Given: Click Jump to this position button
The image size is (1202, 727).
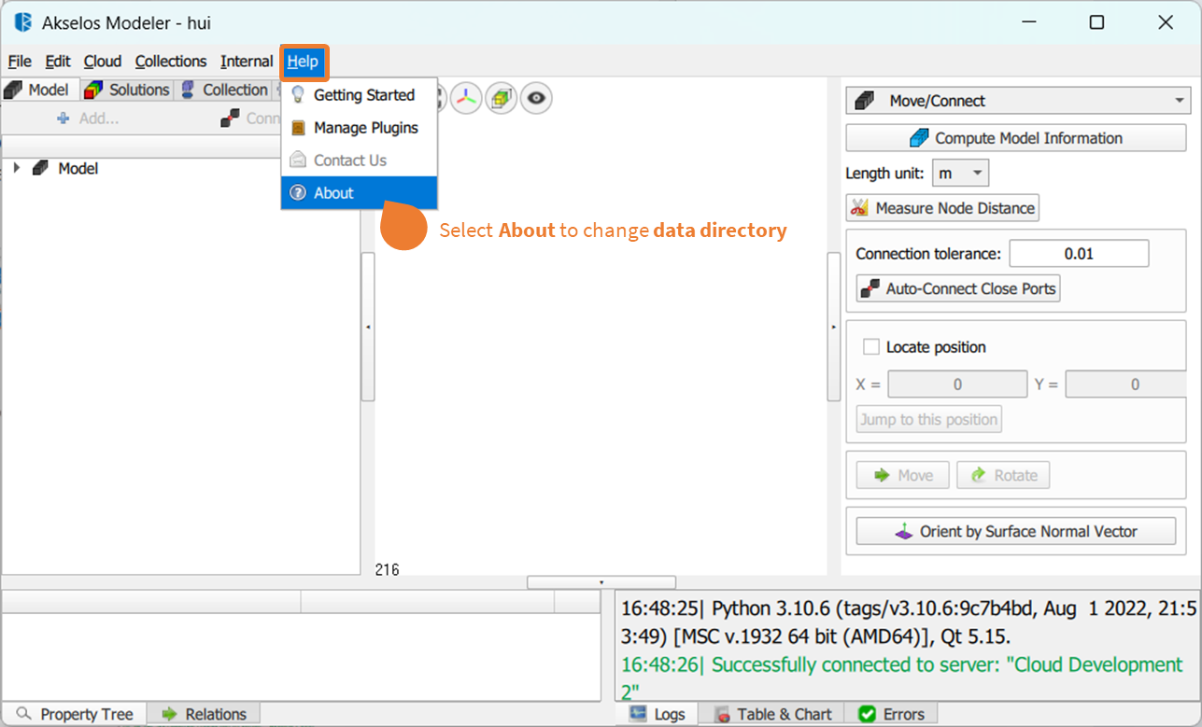Looking at the screenshot, I should point(929,419).
